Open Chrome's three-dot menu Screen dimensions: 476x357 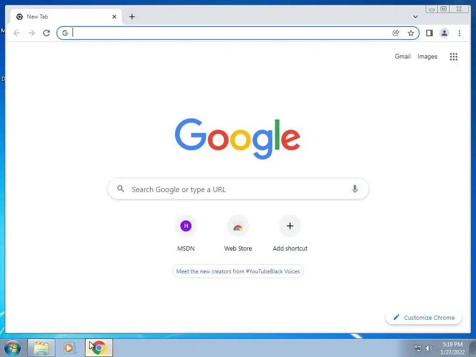pyautogui.click(x=459, y=33)
